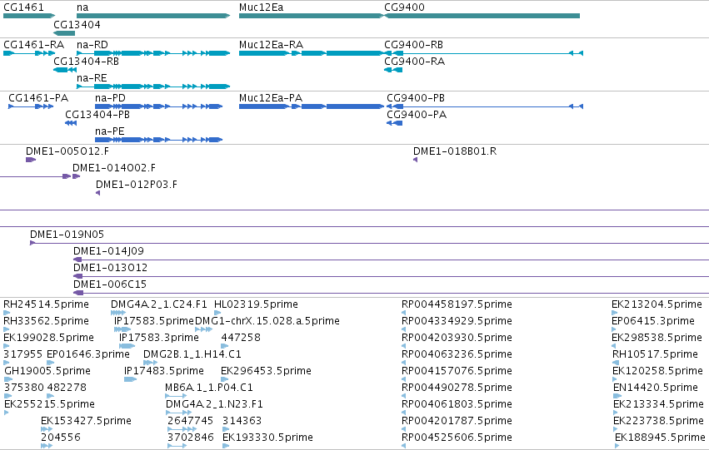This screenshot has width=709, height=450.
Task: Click the na-RD transcript glyph
Action: coord(153,53)
